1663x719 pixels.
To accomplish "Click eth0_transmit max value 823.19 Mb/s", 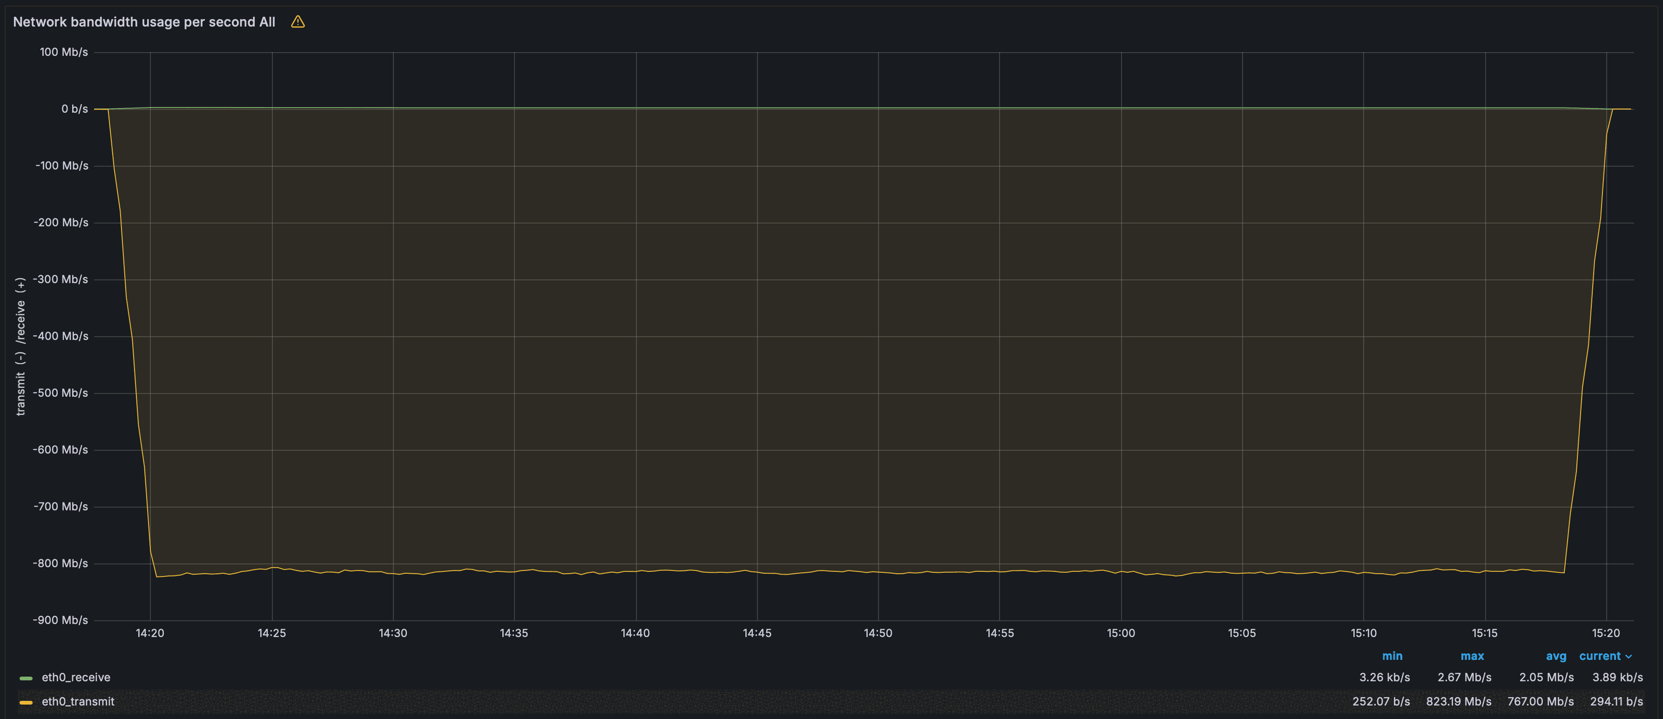I will coord(1458,701).
